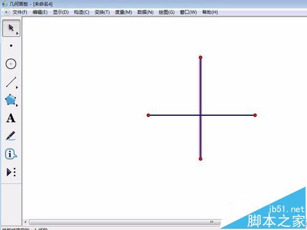Open the 数据(N) menu

[x=146, y=12]
